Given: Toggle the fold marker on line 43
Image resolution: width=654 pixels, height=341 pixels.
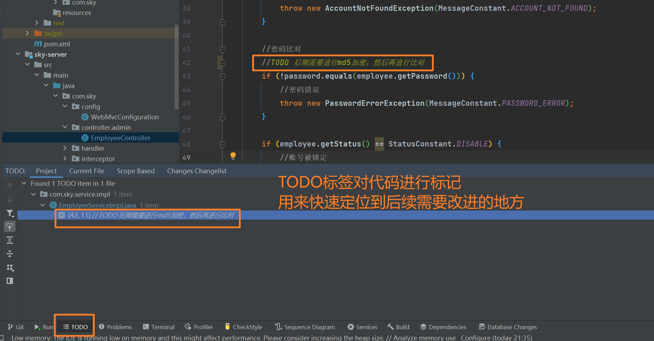Looking at the screenshot, I should tap(222, 76).
